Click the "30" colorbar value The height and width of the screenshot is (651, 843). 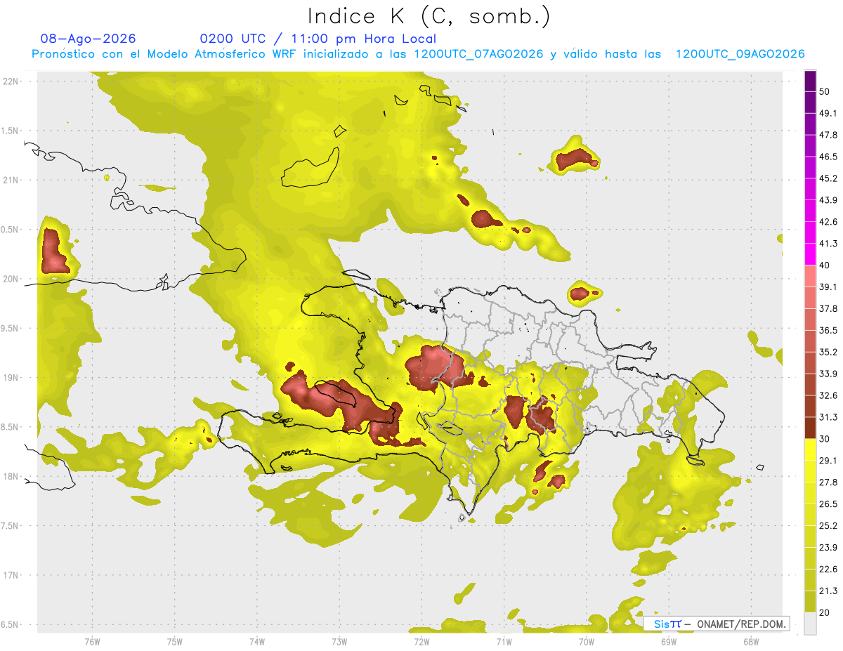click(825, 439)
